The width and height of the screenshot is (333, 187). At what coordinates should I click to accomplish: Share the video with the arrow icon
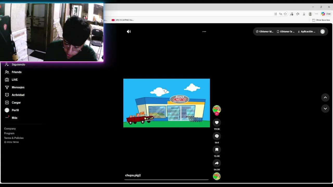point(217,163)
